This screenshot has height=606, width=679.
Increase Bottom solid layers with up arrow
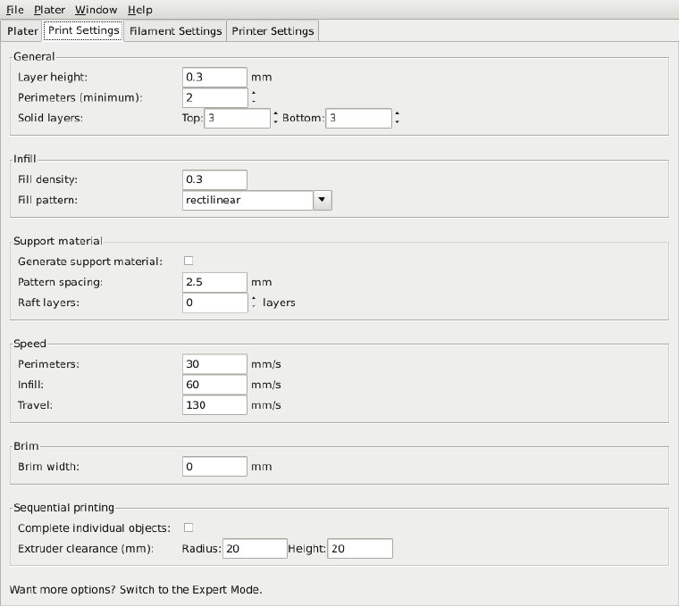[x=397, y=113]
